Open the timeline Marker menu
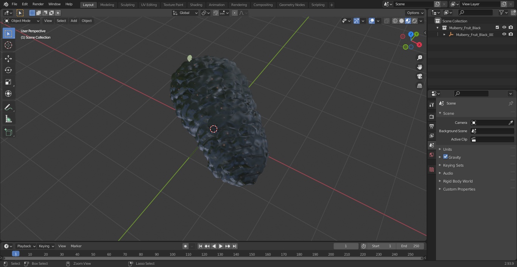The image size is (517, 267). pos(76,246)
